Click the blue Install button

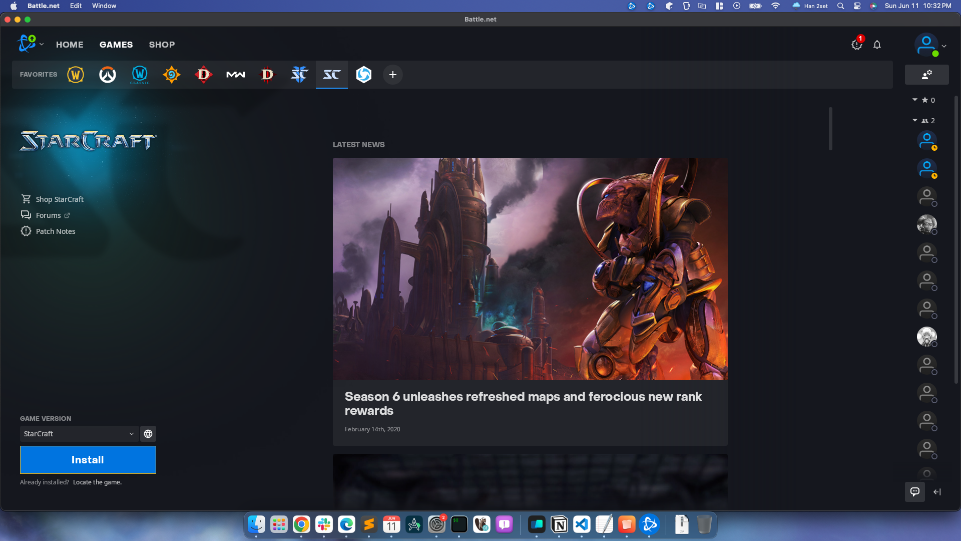pos(88,460)
